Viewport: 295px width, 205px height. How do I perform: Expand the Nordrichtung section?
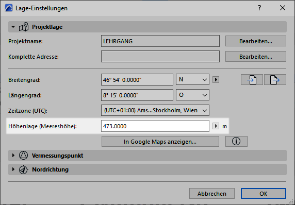13,169
